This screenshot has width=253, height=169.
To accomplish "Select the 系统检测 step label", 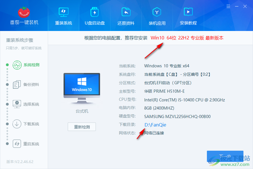I will (x=31, y=65).
